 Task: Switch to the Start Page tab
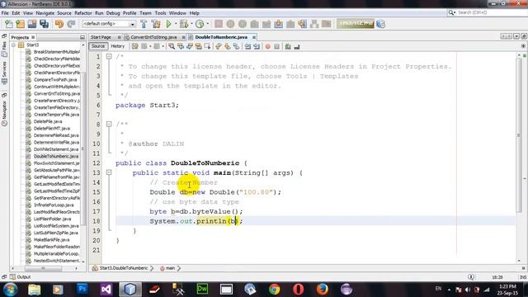tap(101, 37)
